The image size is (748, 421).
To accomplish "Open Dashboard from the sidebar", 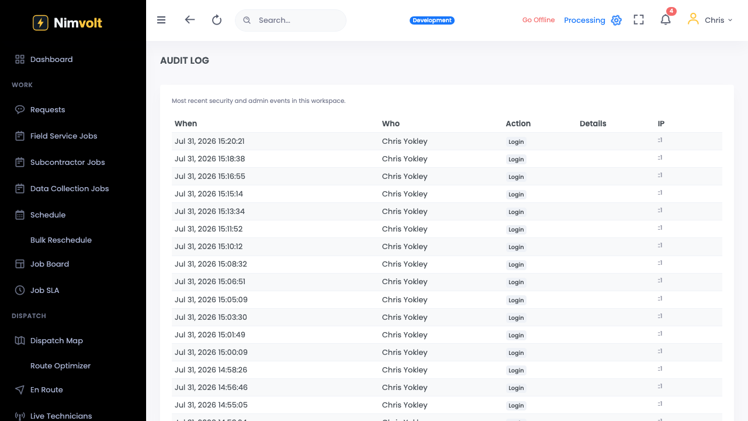I will tap(51, 59).
